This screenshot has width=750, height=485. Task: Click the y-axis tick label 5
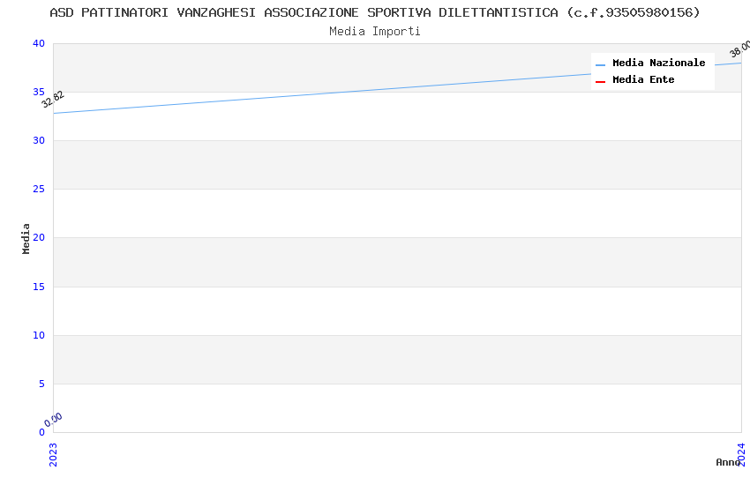pyautogui.click(x=42, y=384)
